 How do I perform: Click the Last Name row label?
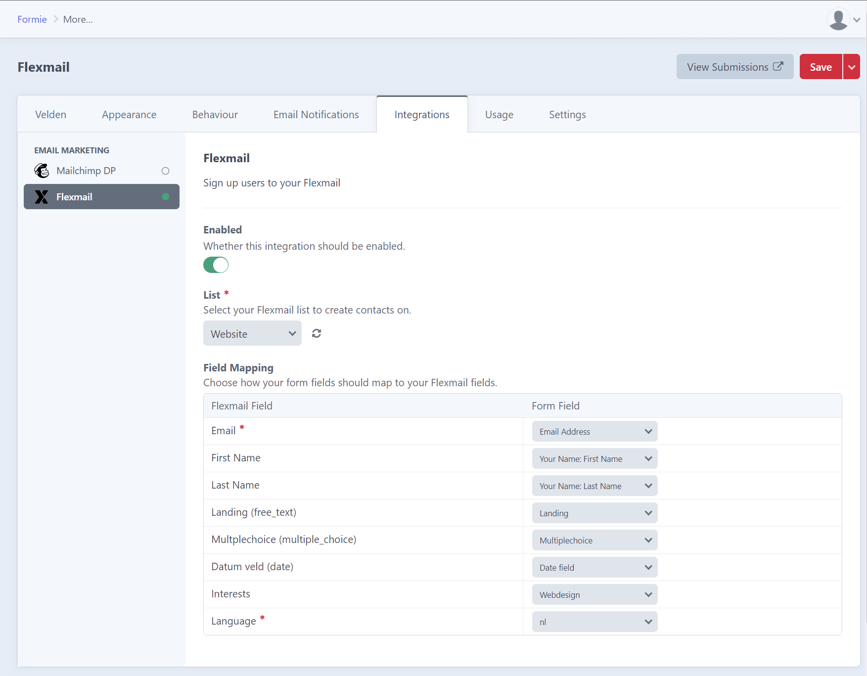(235, 485)
